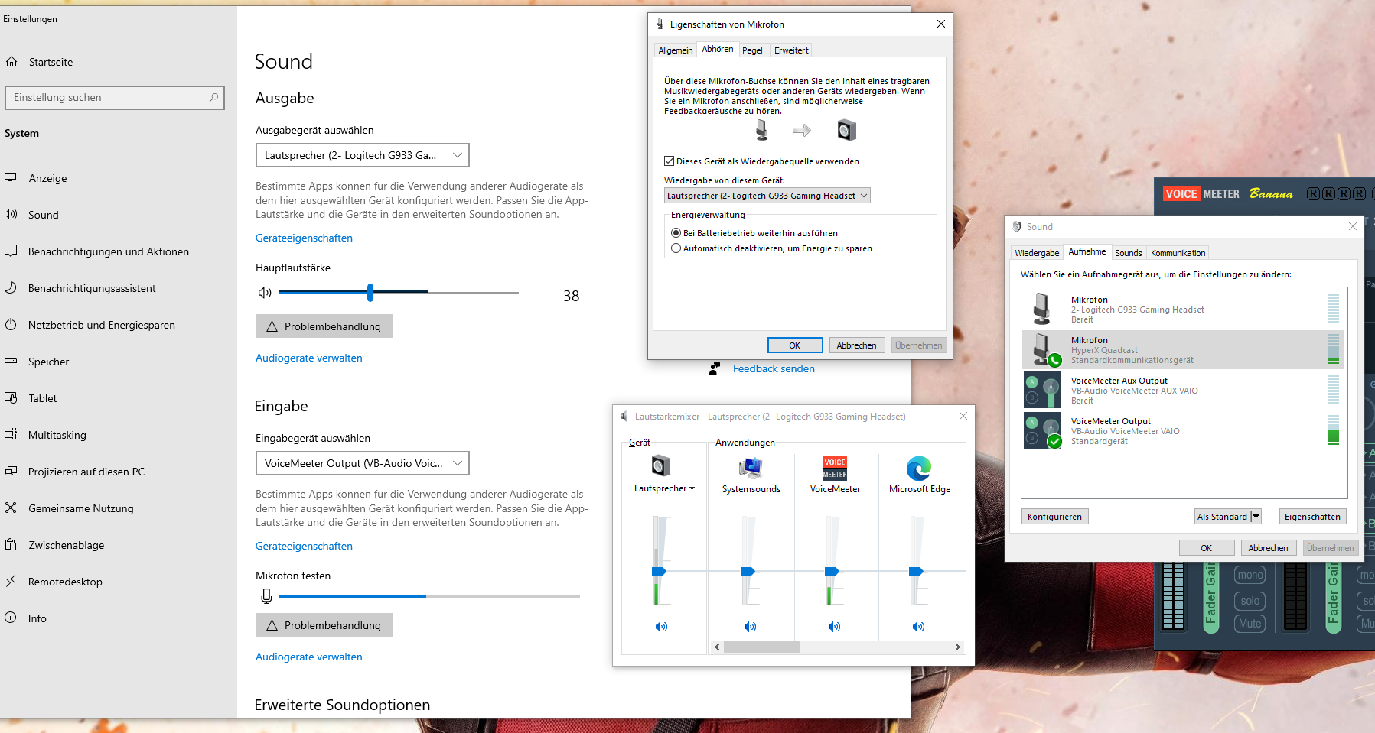Open the Eingabegerät auswählen dropdown

click(x=362, y=463)
